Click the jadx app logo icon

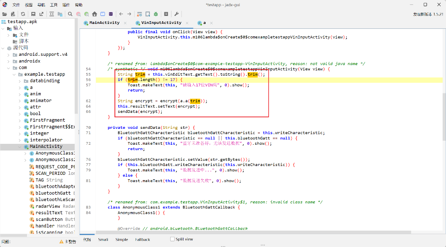4,4
